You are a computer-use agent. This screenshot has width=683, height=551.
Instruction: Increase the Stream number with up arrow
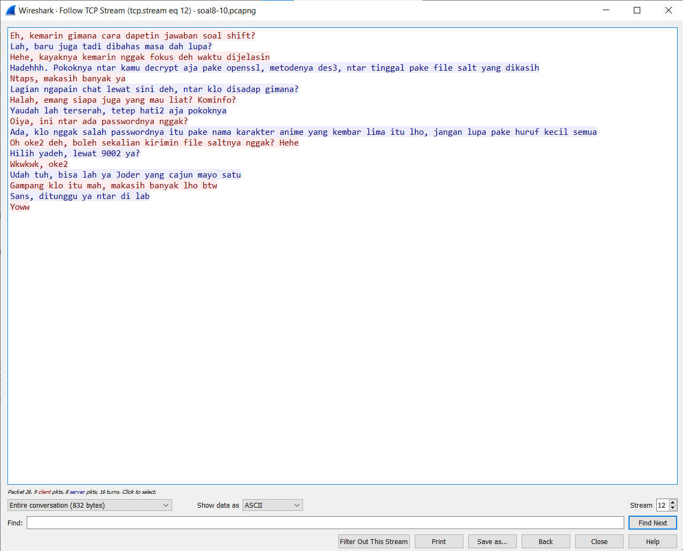tap(673, 502)
